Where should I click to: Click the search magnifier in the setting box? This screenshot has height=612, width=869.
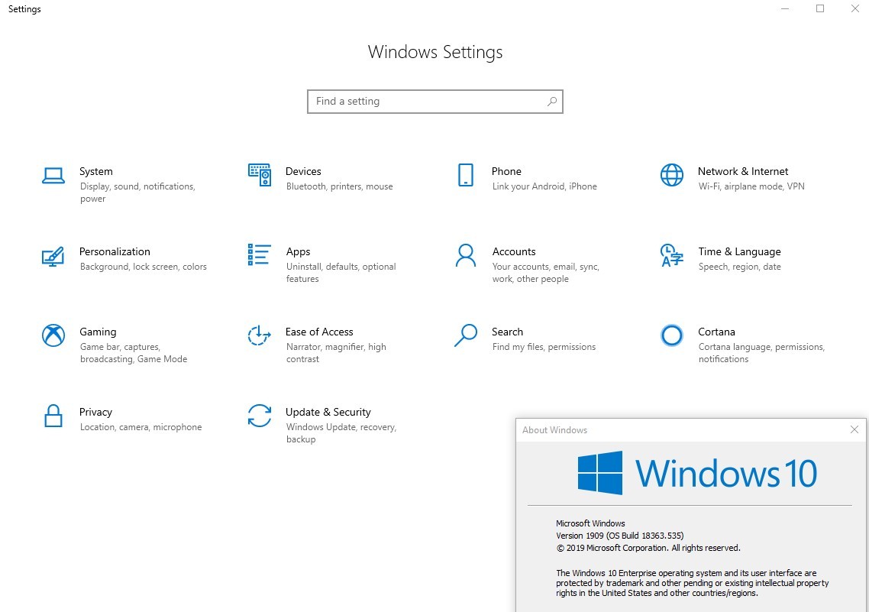click(551, 101)
